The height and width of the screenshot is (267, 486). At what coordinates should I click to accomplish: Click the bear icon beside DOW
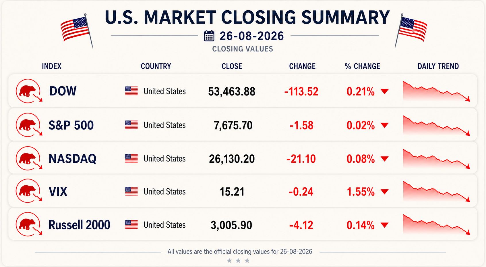pos(29,91)
